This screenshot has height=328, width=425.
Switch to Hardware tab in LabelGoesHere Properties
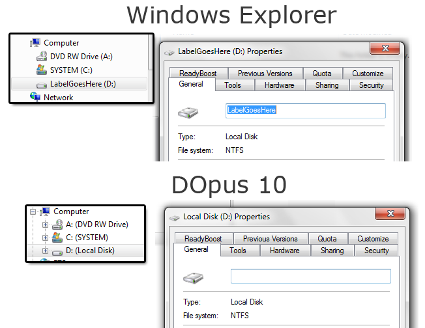[x=280, y=85]
